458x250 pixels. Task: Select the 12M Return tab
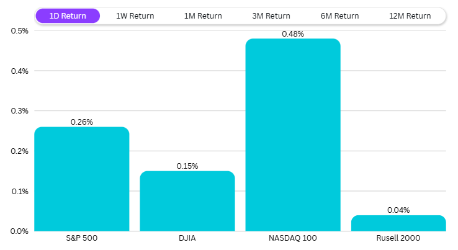tap(410, 16)
